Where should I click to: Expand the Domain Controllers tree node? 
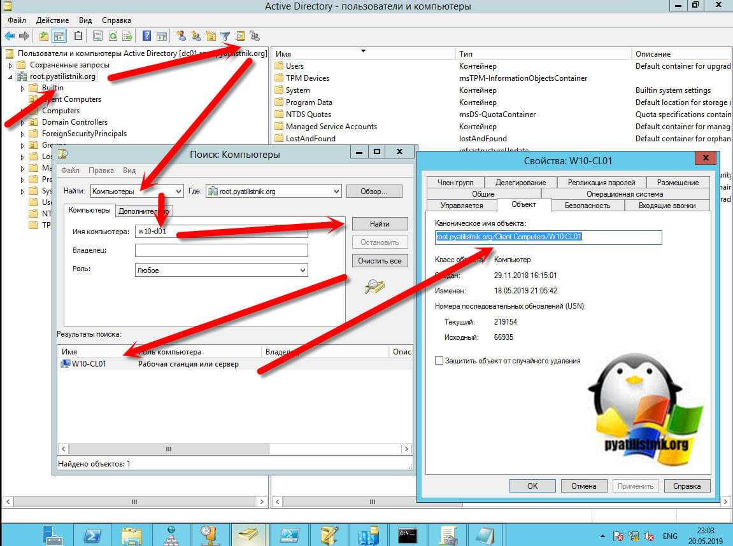(x=22, y=122)
